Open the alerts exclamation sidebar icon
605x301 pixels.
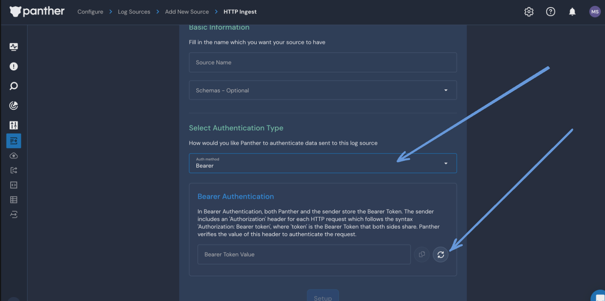pos(14,67)
